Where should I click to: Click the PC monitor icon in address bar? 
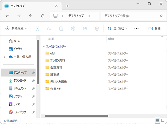(x=55, y=16)
